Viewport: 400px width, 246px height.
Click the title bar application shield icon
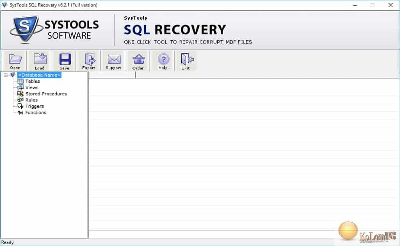tap(4, 5)
